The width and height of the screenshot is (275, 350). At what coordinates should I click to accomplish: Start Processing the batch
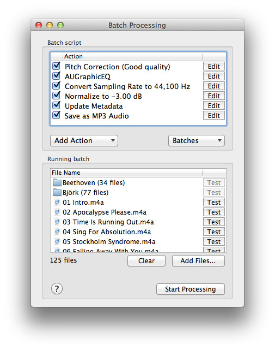point(191,289)
